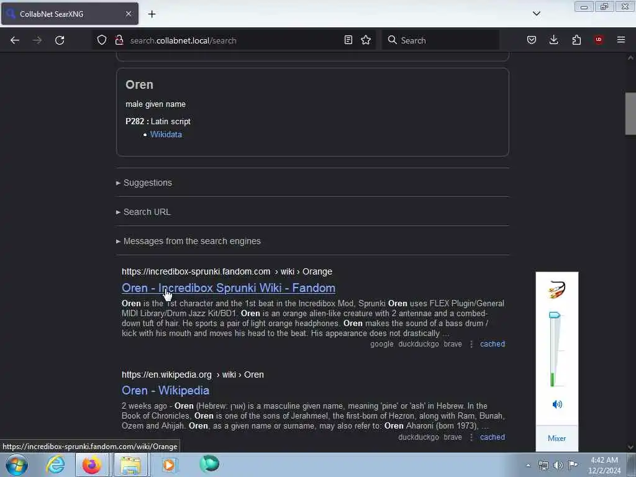Show hidden tray icons arrow
Screen dimensions: 636x477
pyautogui.click(x=528, y=465)
